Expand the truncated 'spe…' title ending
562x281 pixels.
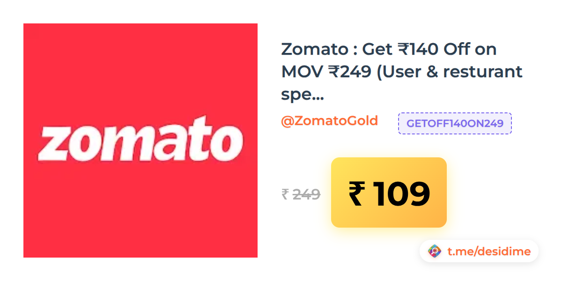click(303, 96)
